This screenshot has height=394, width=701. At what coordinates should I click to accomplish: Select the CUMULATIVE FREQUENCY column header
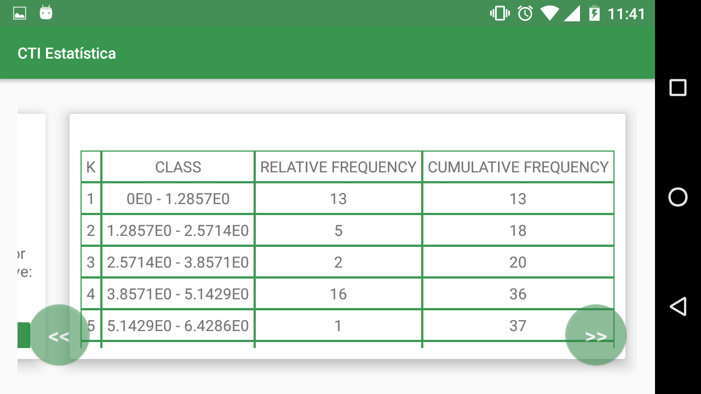tap(518, 167)
